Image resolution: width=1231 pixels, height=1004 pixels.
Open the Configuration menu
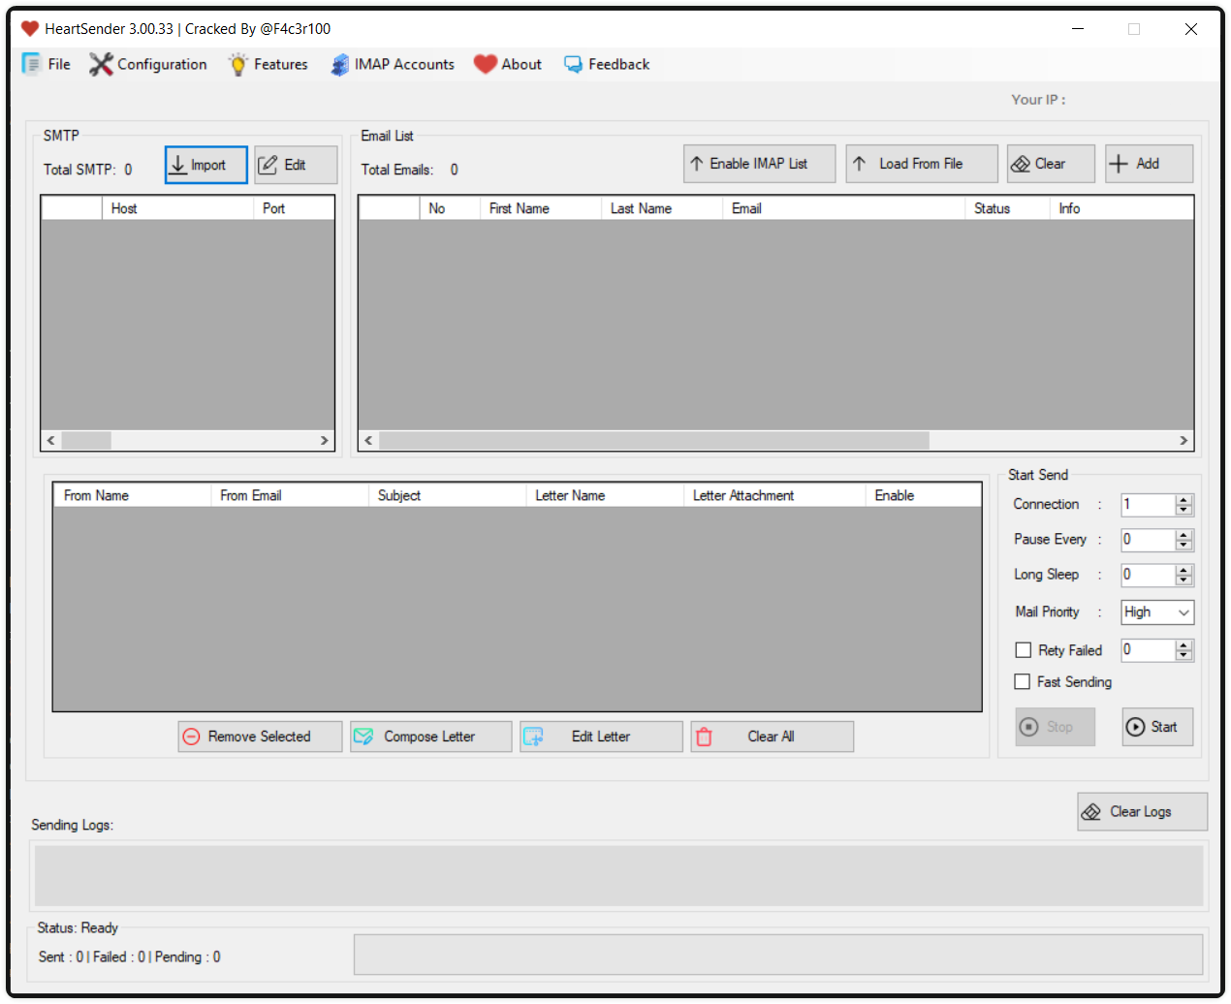pos(149,64)
